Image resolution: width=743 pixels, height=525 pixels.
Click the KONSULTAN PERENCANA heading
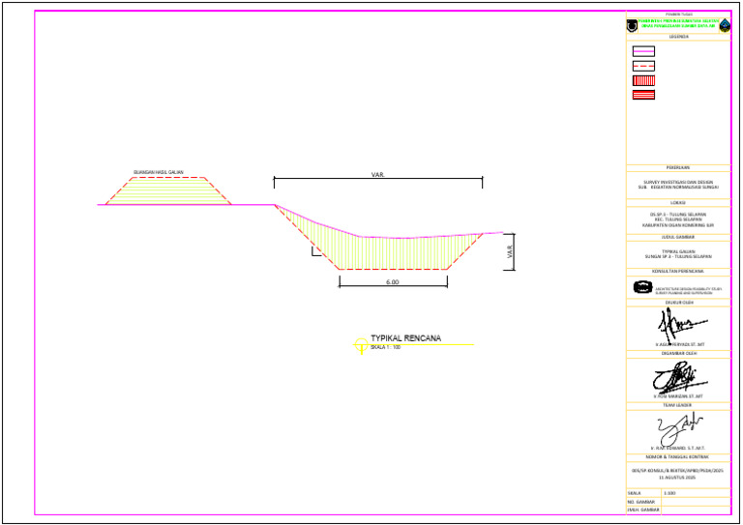point(678,272)
